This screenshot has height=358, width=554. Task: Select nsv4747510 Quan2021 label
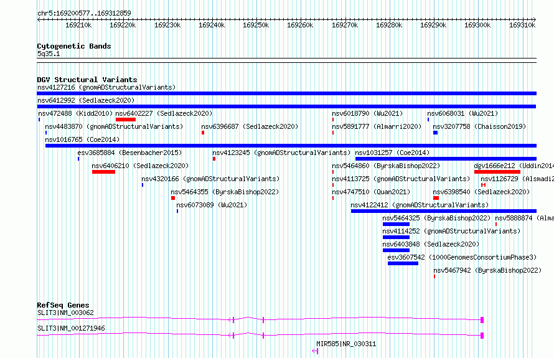pyautogui.click(x=371, y=192)
